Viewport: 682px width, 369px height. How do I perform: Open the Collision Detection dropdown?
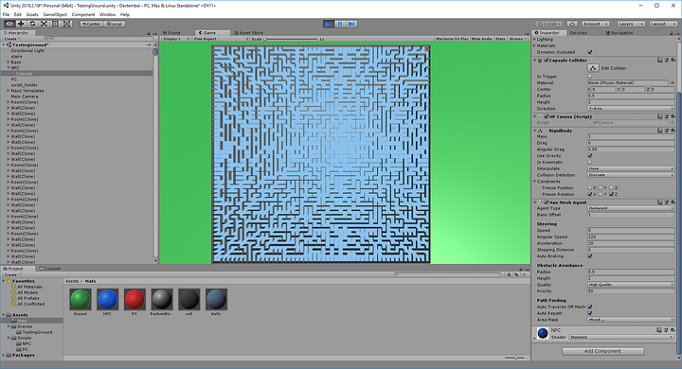pos(631,175)
